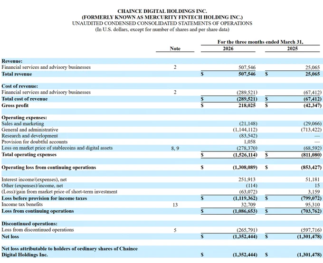Click 'For the three months ended March 31' header
Viewport: 323px width, 263px height.
(260, 42)
